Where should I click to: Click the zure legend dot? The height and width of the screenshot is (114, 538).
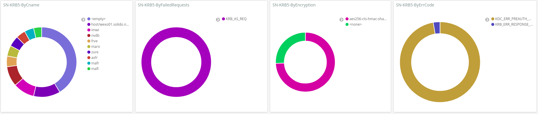tap(89, 52)
